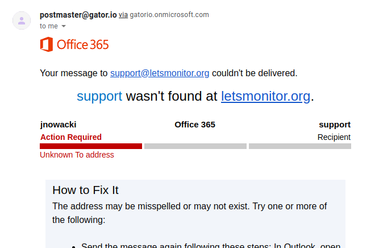This screenshot has height=248, width=379.
Task: Click the bold 'Office 365' status column label
Action: coord(195,125)
